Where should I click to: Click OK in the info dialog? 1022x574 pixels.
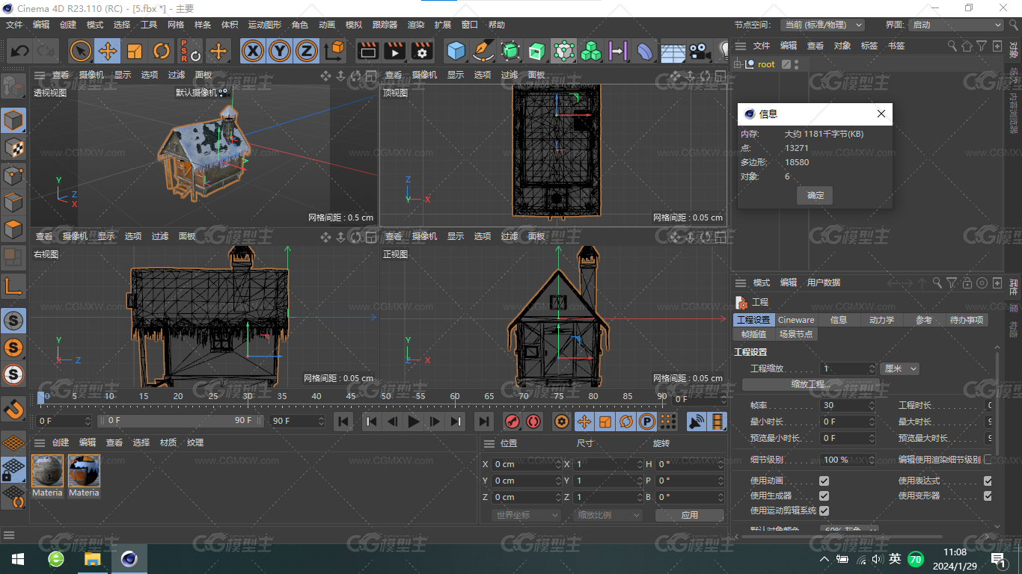click(x=816, y=195)
